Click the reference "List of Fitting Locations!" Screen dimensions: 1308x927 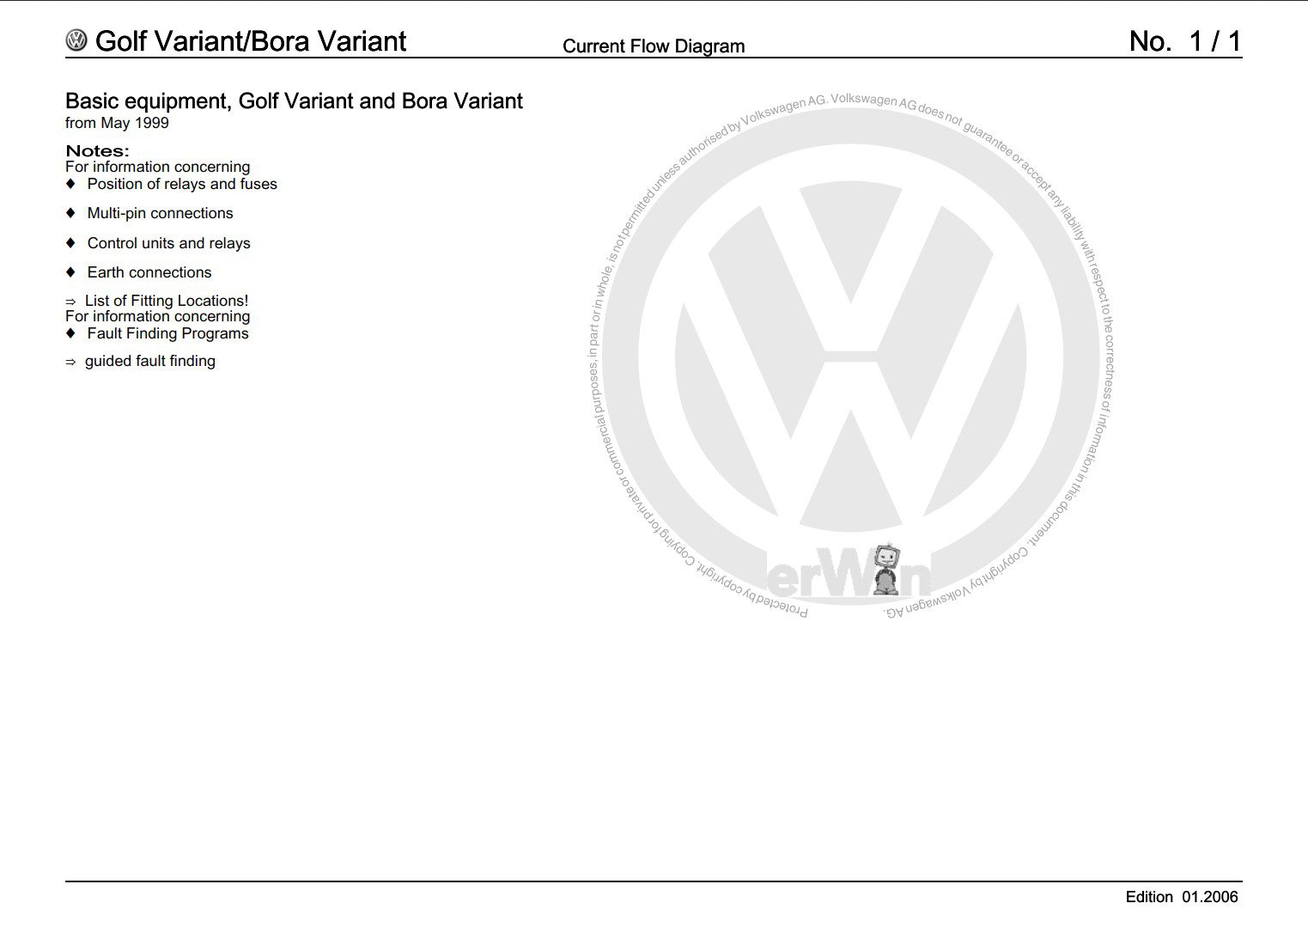[167, 301]
